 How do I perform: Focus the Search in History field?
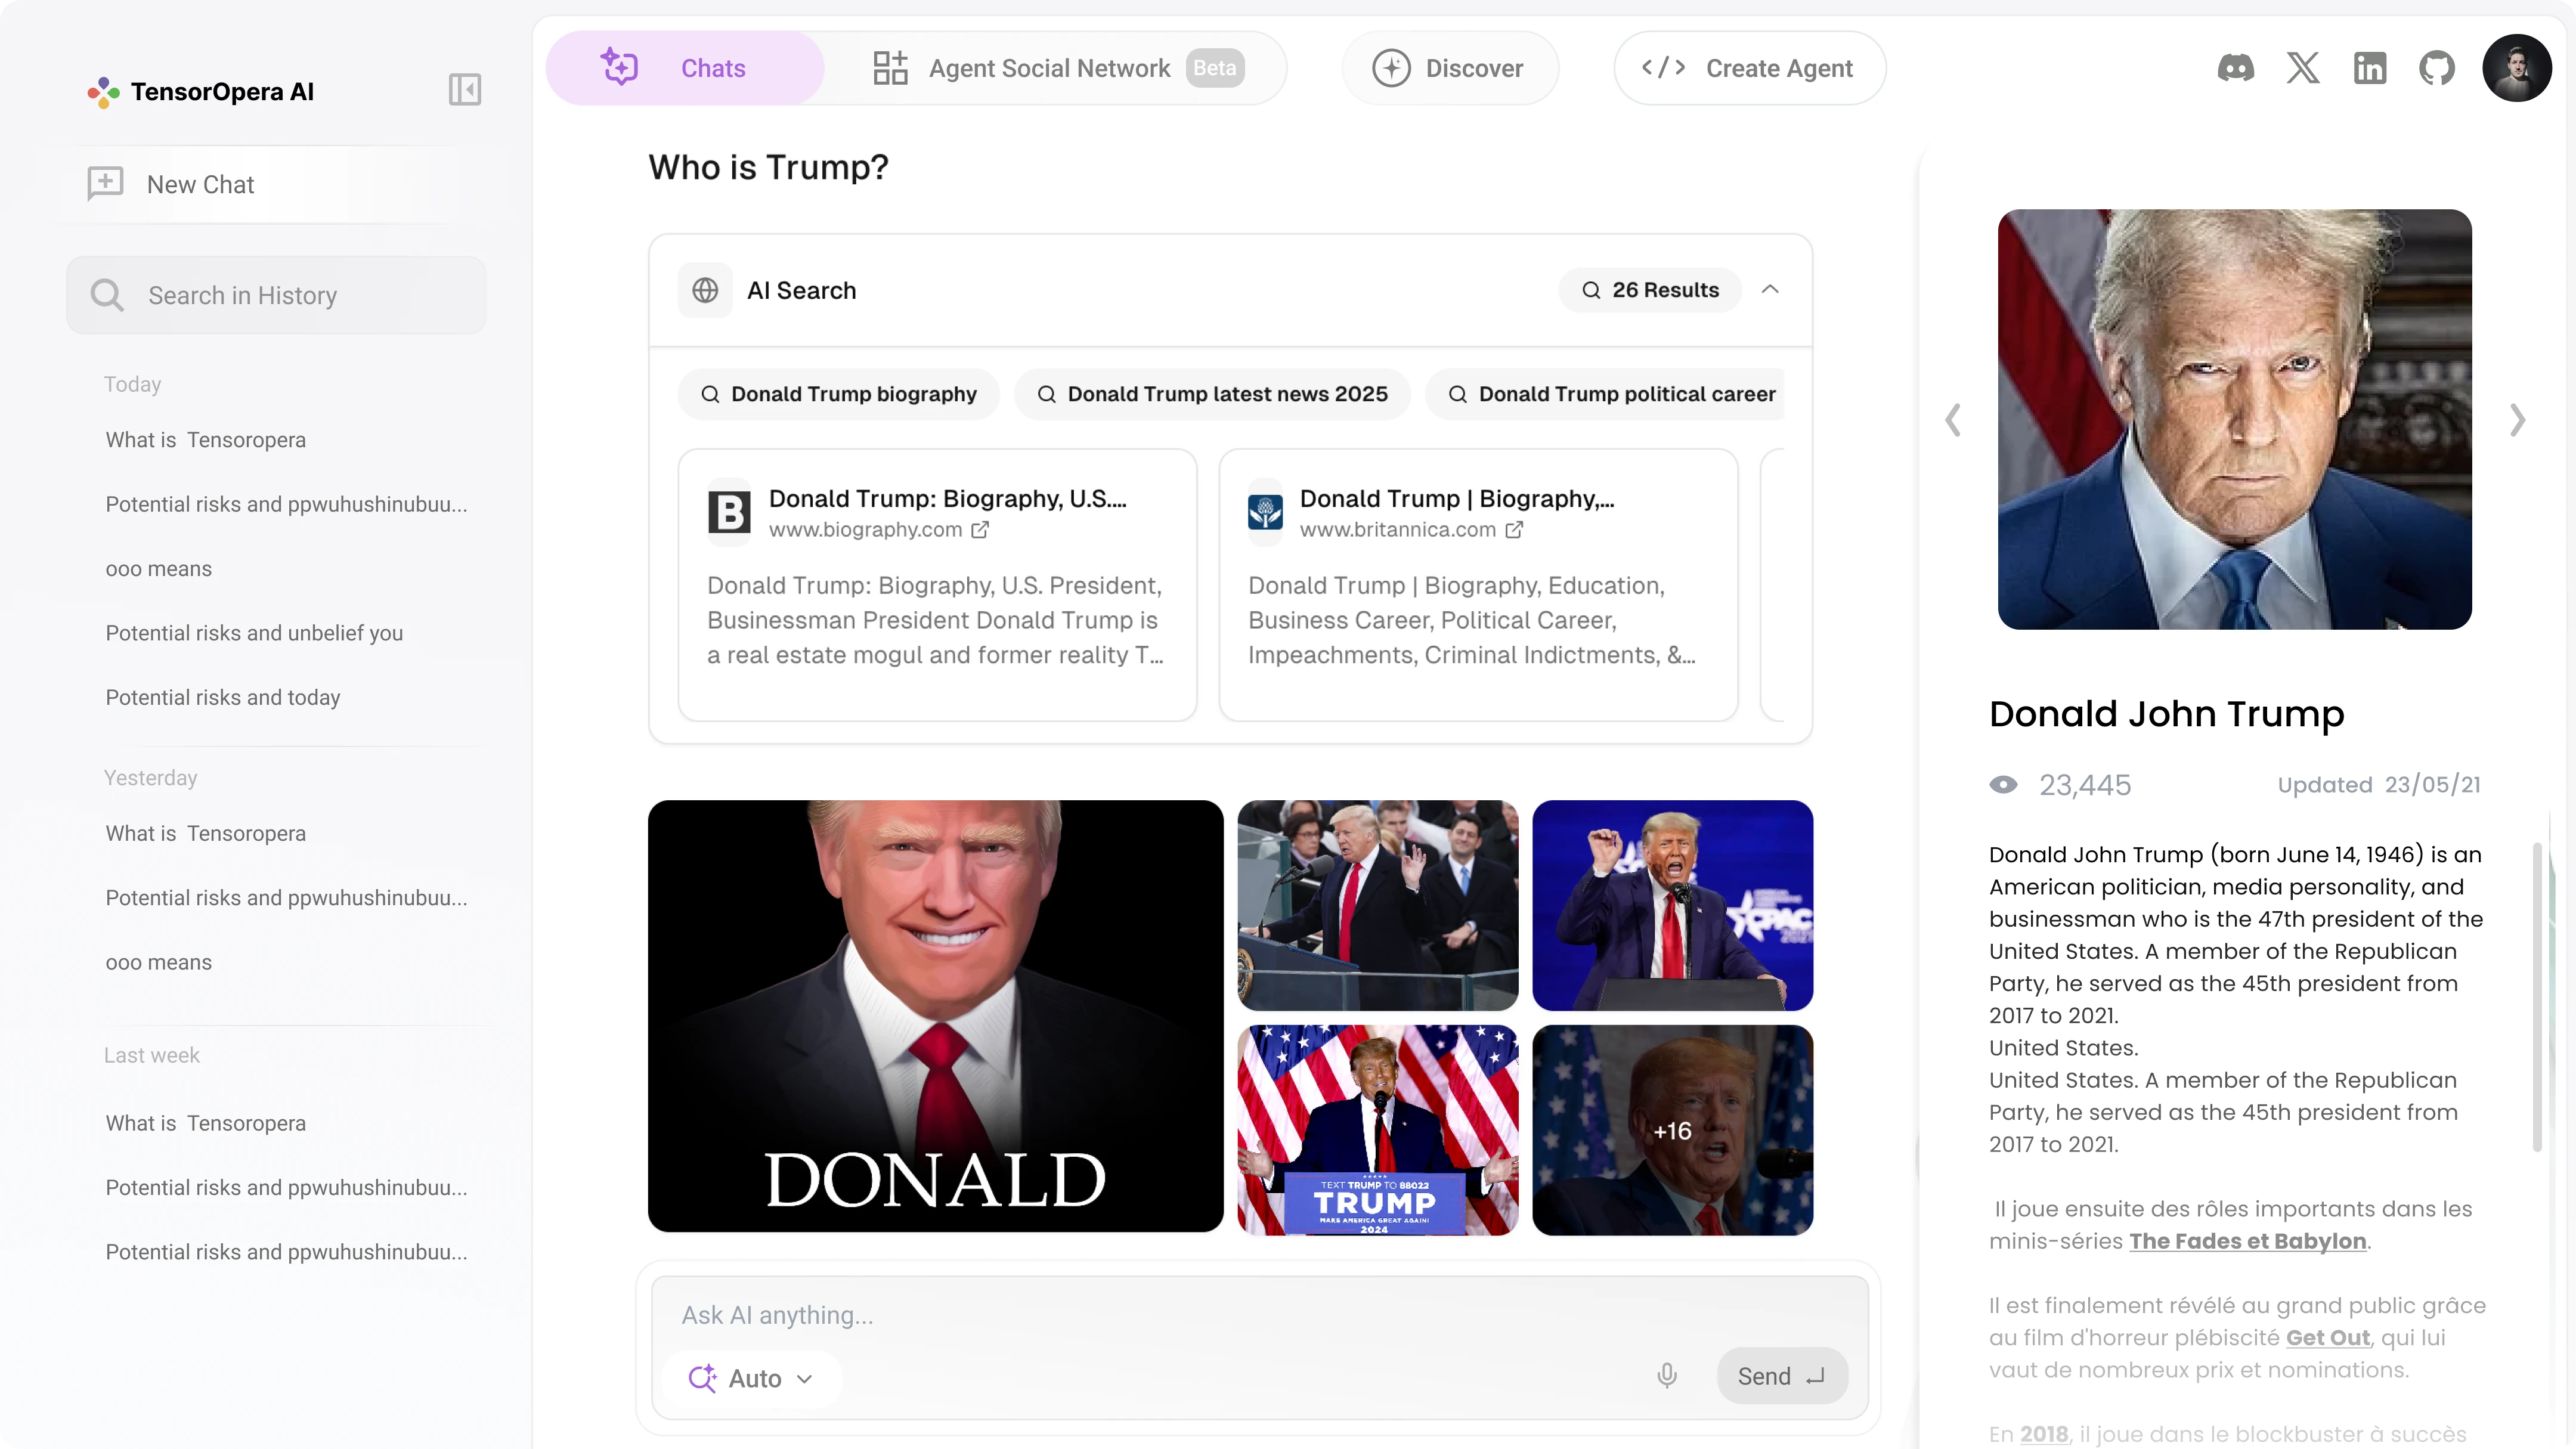pyautogui.click(x=277, y=295)
